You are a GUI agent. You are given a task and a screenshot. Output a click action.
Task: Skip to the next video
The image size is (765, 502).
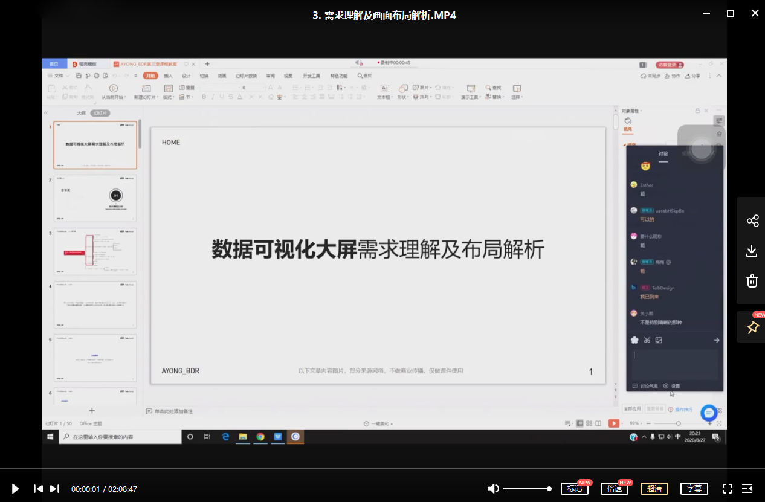pos(54,489)
